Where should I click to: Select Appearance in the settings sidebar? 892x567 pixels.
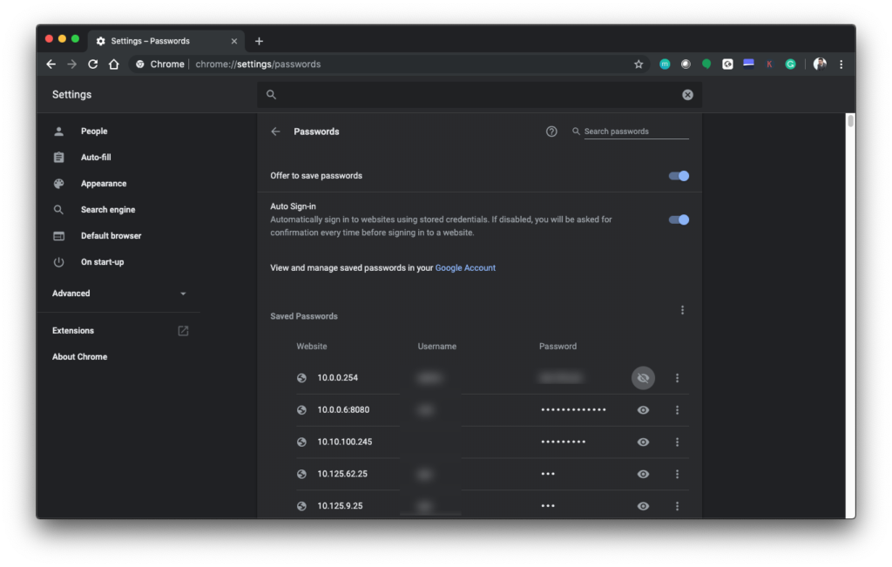tap(104, 184)
